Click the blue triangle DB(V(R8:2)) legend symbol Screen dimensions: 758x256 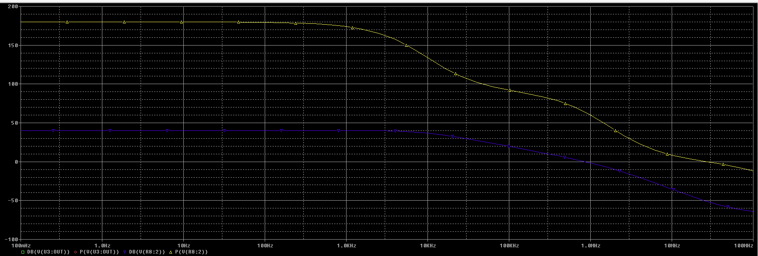coord(125,252)
